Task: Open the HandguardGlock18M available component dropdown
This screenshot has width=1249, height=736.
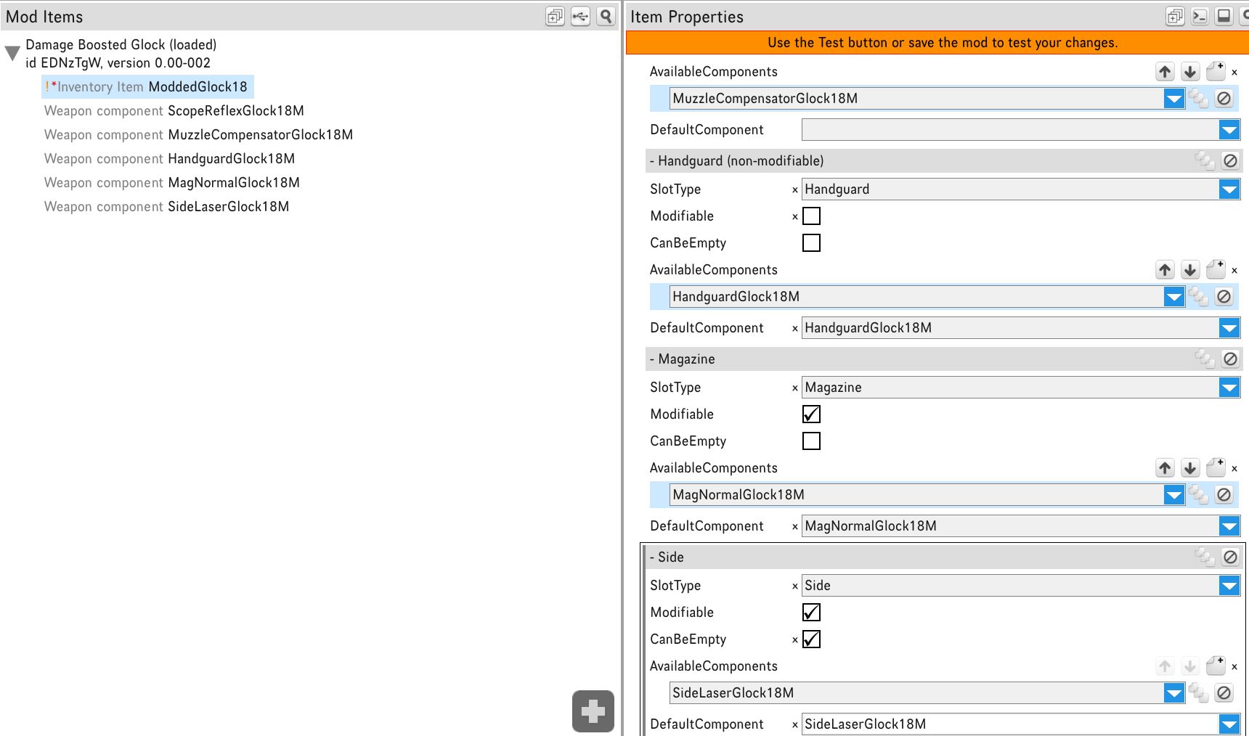Action: (1174, 296)
